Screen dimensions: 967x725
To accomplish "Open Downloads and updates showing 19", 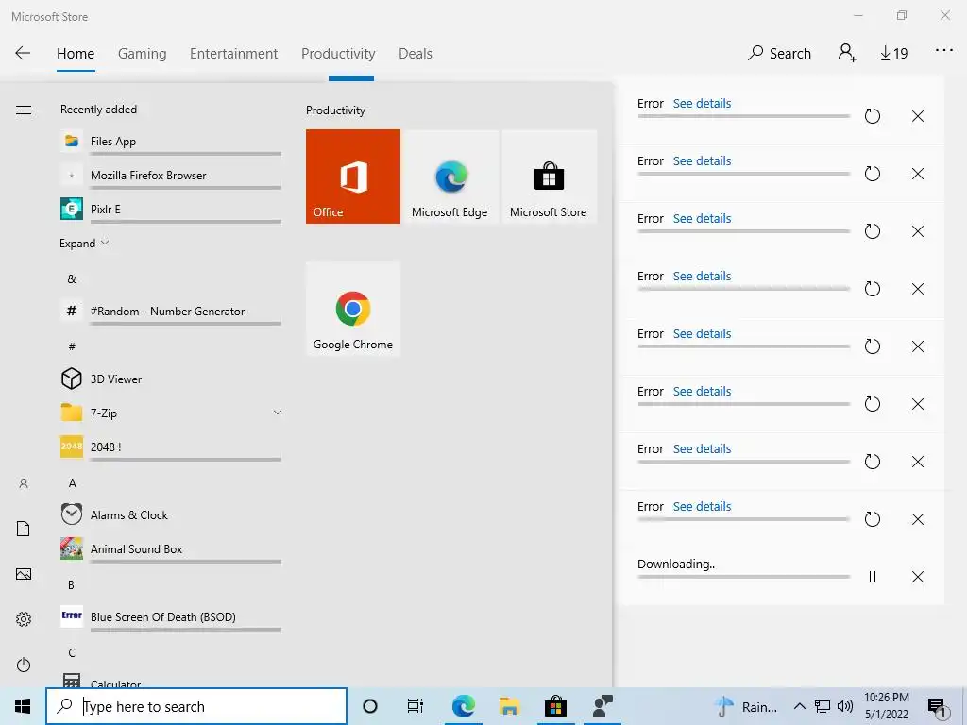I will click(x=893, y=54).
